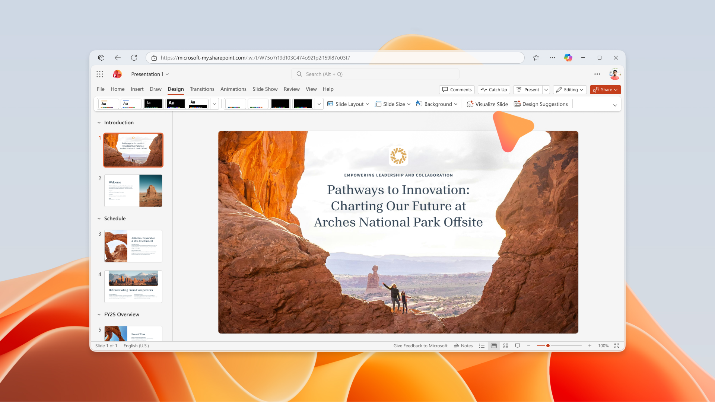Fit slide to window icon
The height and width of the screenshot is (402, 715).
coord(617,346)
